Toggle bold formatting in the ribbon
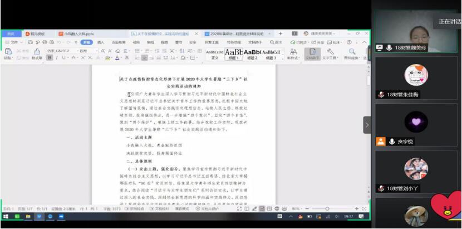462x229 pixels. (x=49, y=58)
